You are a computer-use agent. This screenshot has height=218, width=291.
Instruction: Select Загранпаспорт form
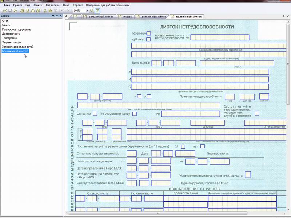tap(12, 42)
